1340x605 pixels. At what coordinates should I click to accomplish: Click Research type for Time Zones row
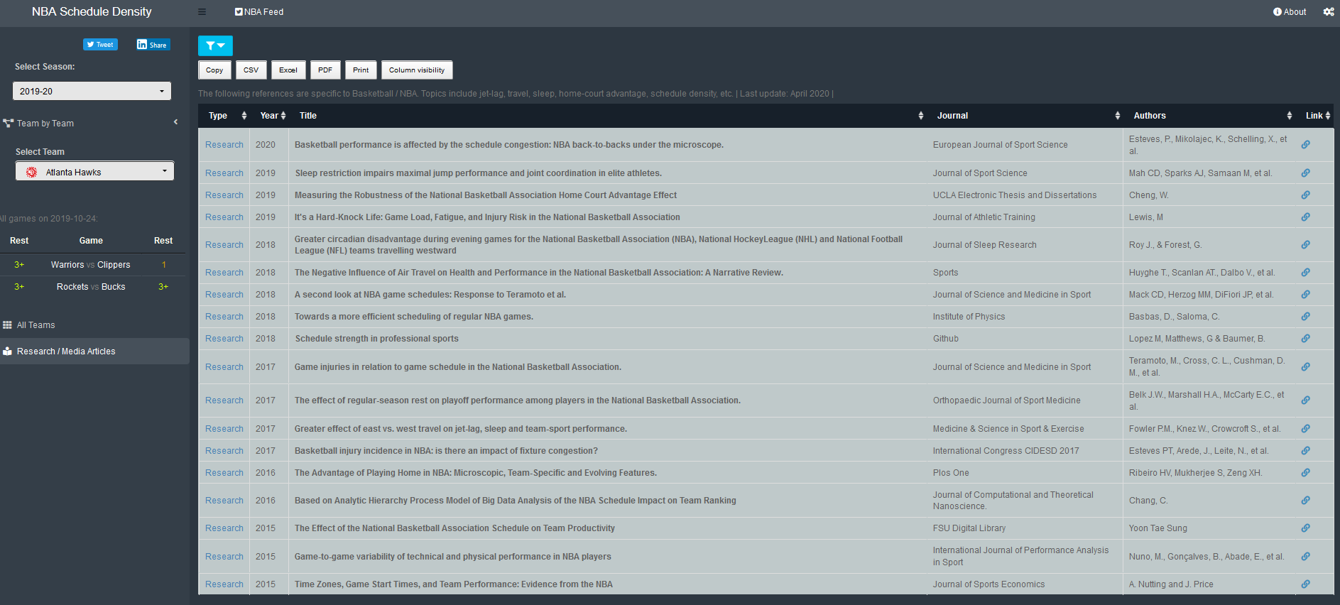click(x=224, y=584)
